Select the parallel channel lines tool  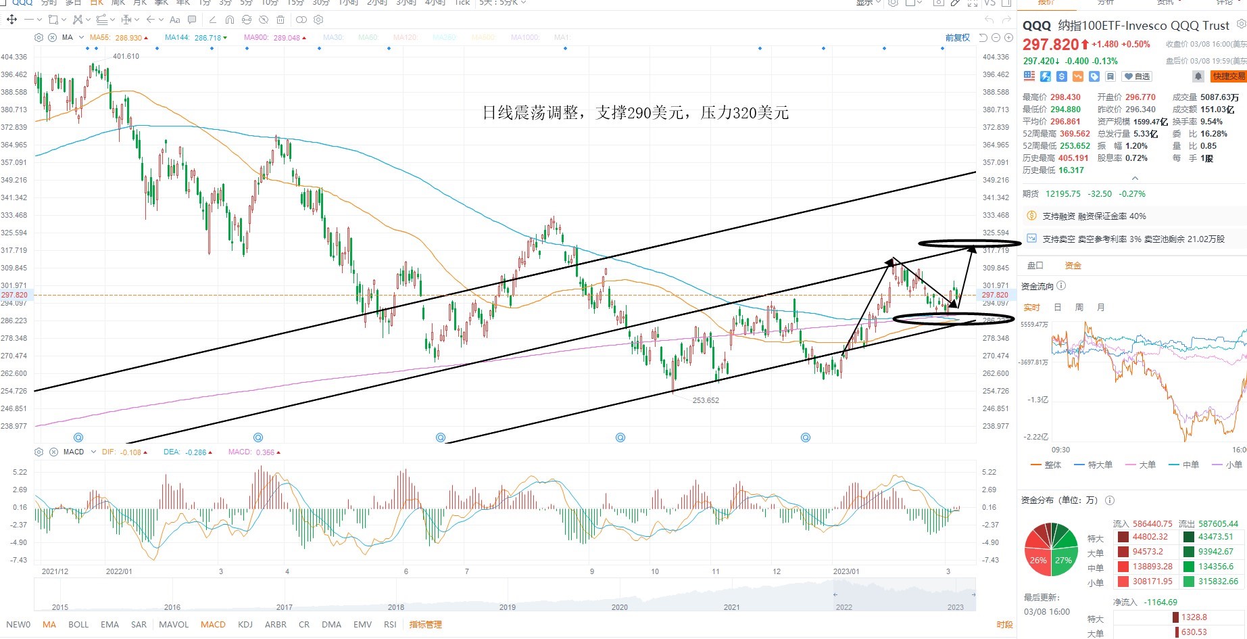[102, 20]
